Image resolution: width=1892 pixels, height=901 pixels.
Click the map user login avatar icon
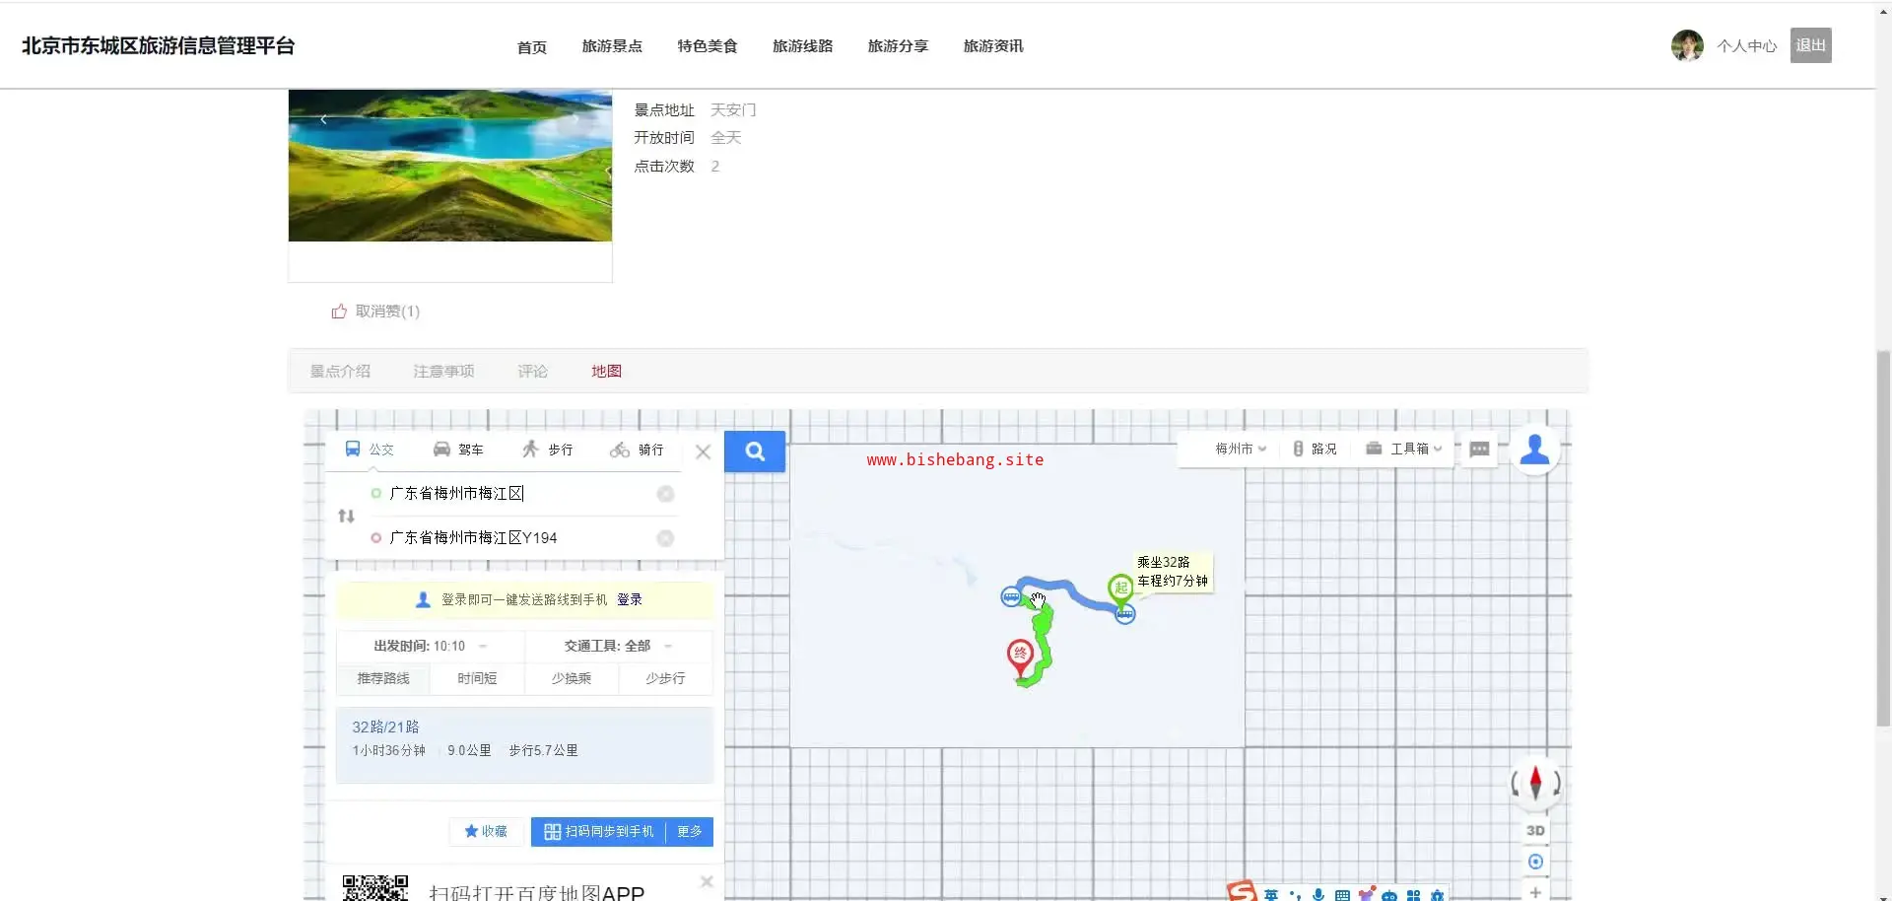(1534, 450)
